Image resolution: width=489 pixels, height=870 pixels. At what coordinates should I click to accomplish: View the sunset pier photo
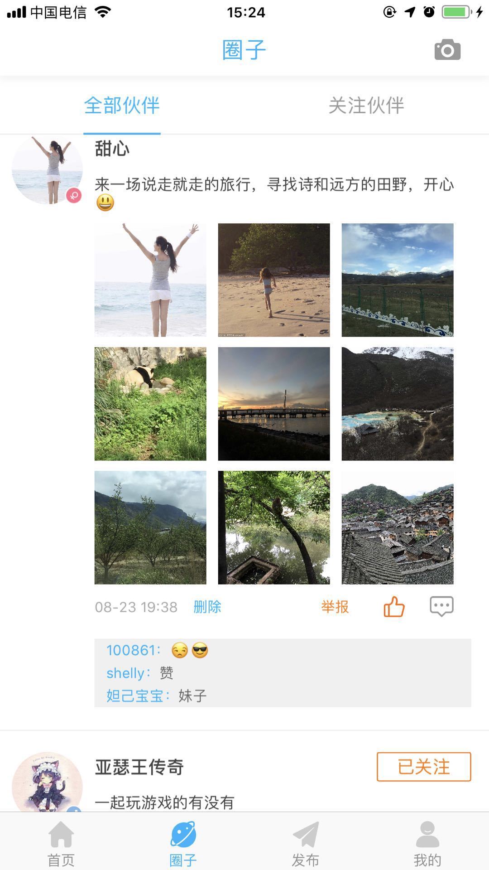coord(274,404)
